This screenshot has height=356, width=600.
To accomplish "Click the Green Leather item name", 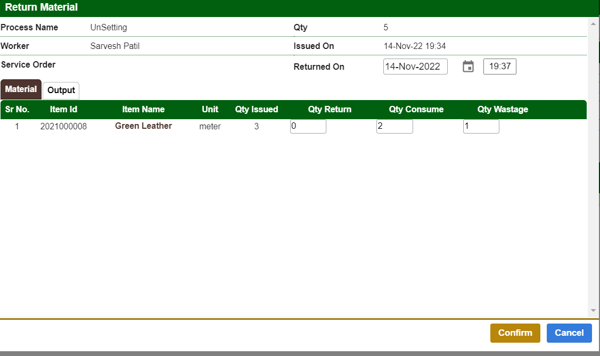I will tap(143, 126).
